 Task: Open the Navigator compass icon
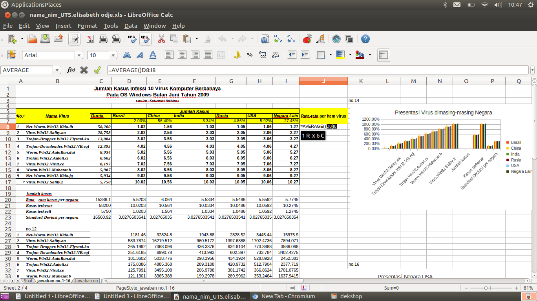[x=336, y=39]
